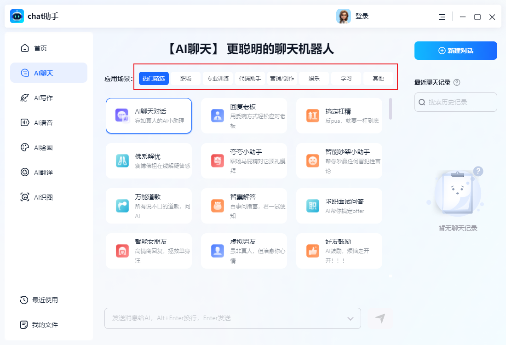506x345 pixels.
Task: Open the 虚拟男友 chat card
Action: (244, 250)
